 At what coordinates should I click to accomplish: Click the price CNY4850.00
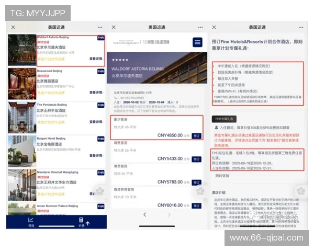170,135
